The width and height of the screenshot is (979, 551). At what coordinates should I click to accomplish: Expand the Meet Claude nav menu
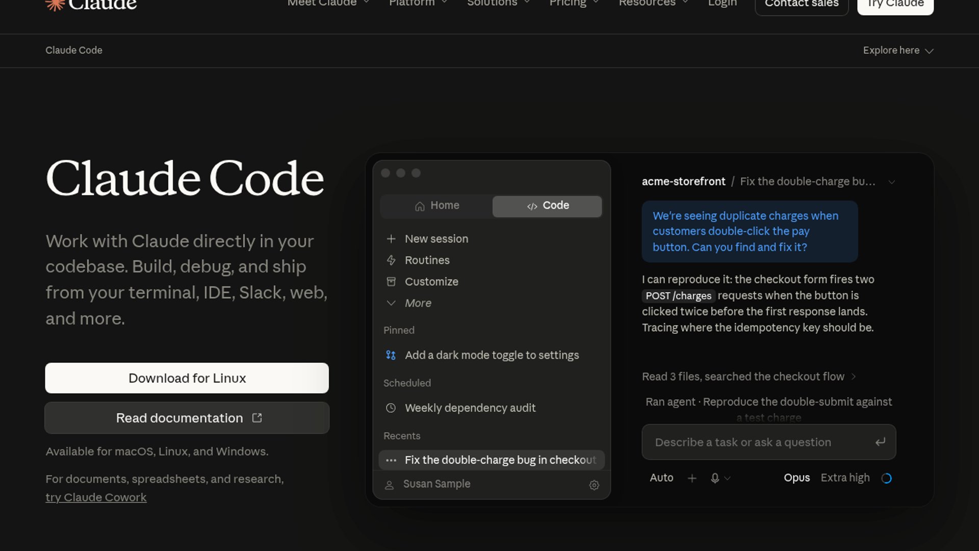click(x=328, y=4)
